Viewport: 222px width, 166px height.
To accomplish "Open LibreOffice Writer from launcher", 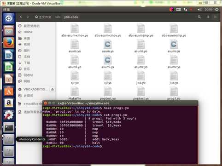I will tap(9, 55).
